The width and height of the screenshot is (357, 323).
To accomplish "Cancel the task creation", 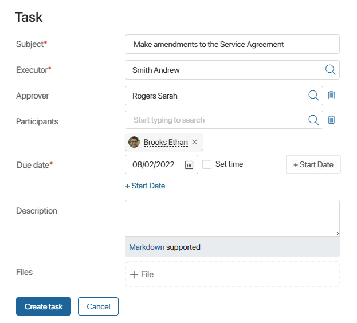I will [98, 306].
